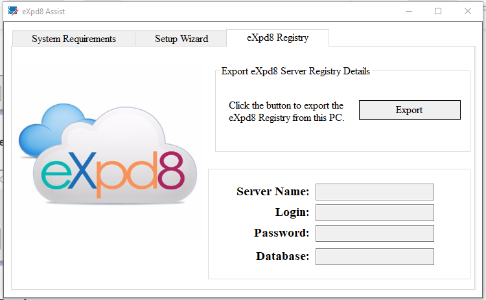The width and height of the screenshot is (486, 300).
Task: Click the Export button
Action: 410,110
